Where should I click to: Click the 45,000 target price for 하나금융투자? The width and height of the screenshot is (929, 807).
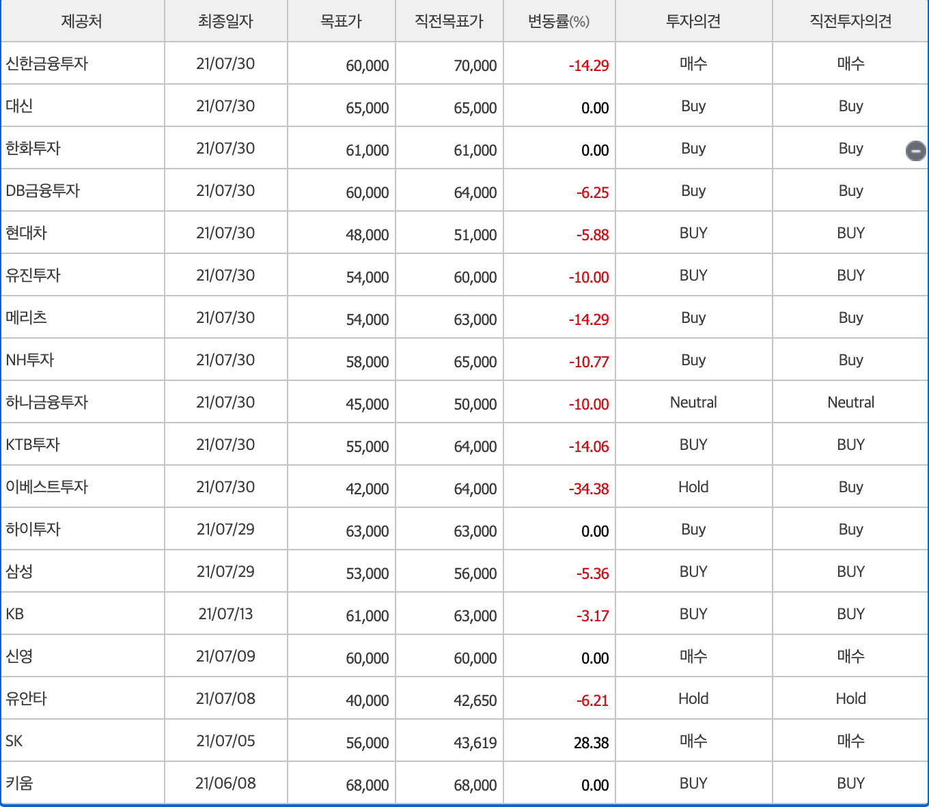click(x=368, y=404)
